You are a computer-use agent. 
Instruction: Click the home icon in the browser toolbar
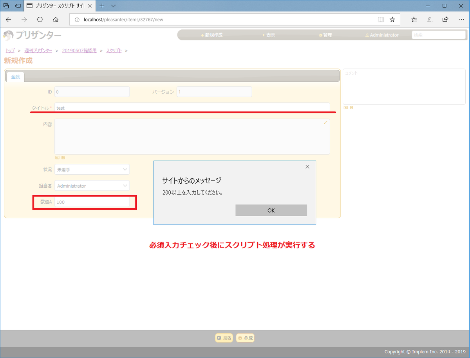click(56, 19)
